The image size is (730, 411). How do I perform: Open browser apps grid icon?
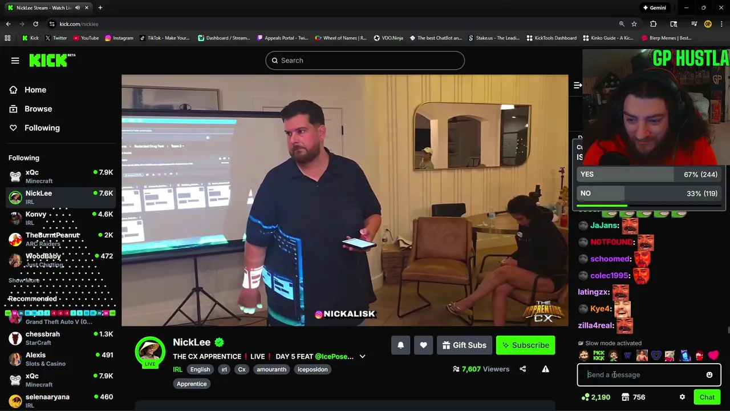pos(7,38)
